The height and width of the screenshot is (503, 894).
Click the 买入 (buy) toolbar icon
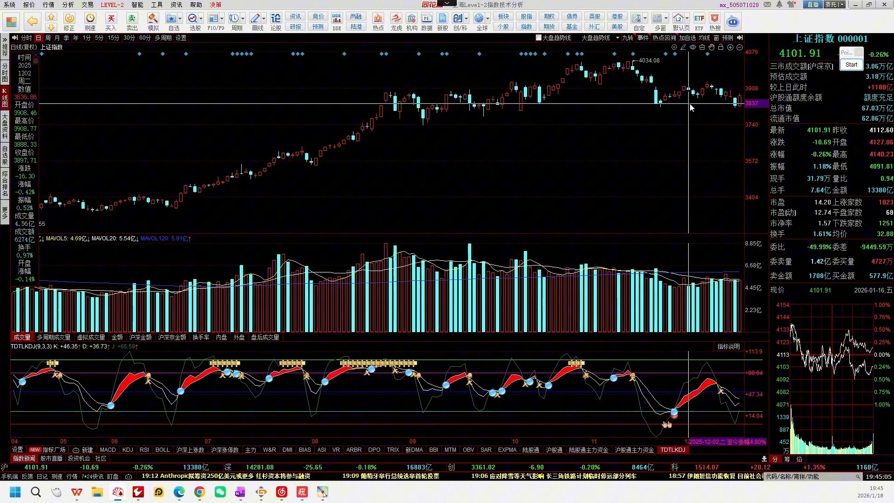click(x=111, y=19)
